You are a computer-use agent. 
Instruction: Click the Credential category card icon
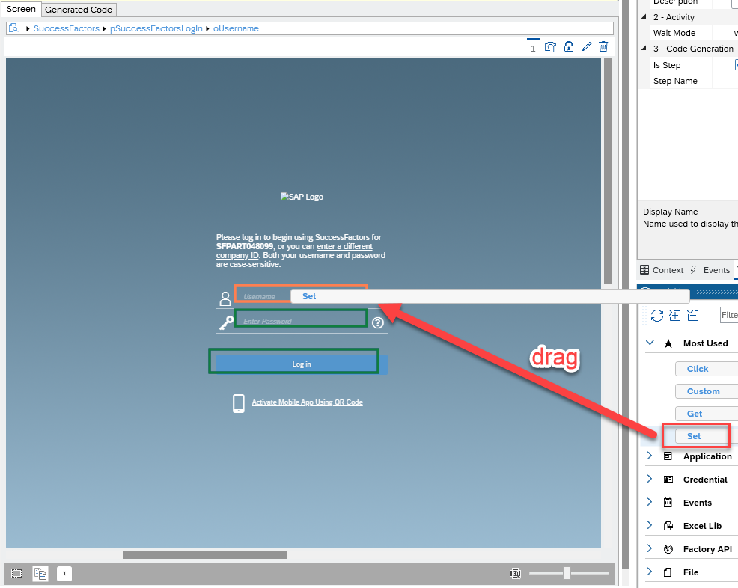tap(668, 479)
